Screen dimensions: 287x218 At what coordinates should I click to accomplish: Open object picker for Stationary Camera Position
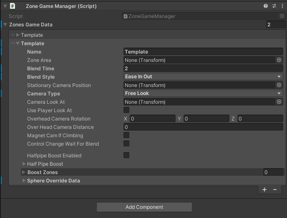click(x=279, y=85)
